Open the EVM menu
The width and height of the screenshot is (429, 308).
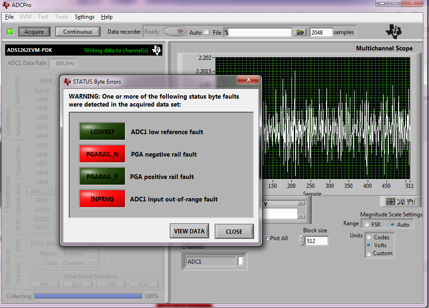[26, 17]
